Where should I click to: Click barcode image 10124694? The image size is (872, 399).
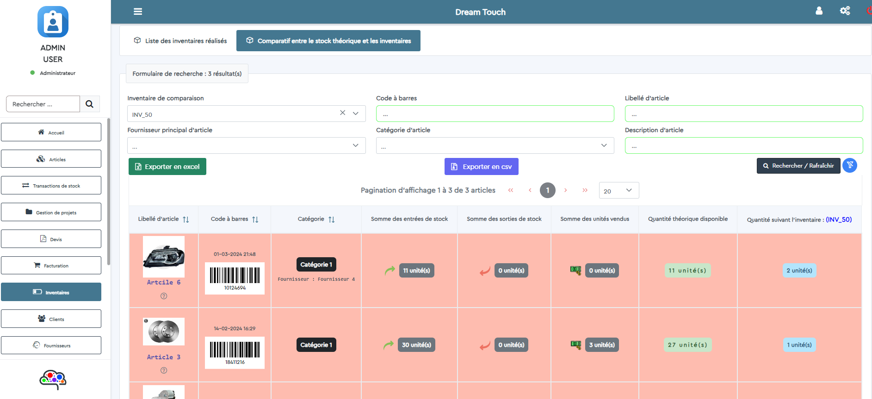click(x=235, y=278)
